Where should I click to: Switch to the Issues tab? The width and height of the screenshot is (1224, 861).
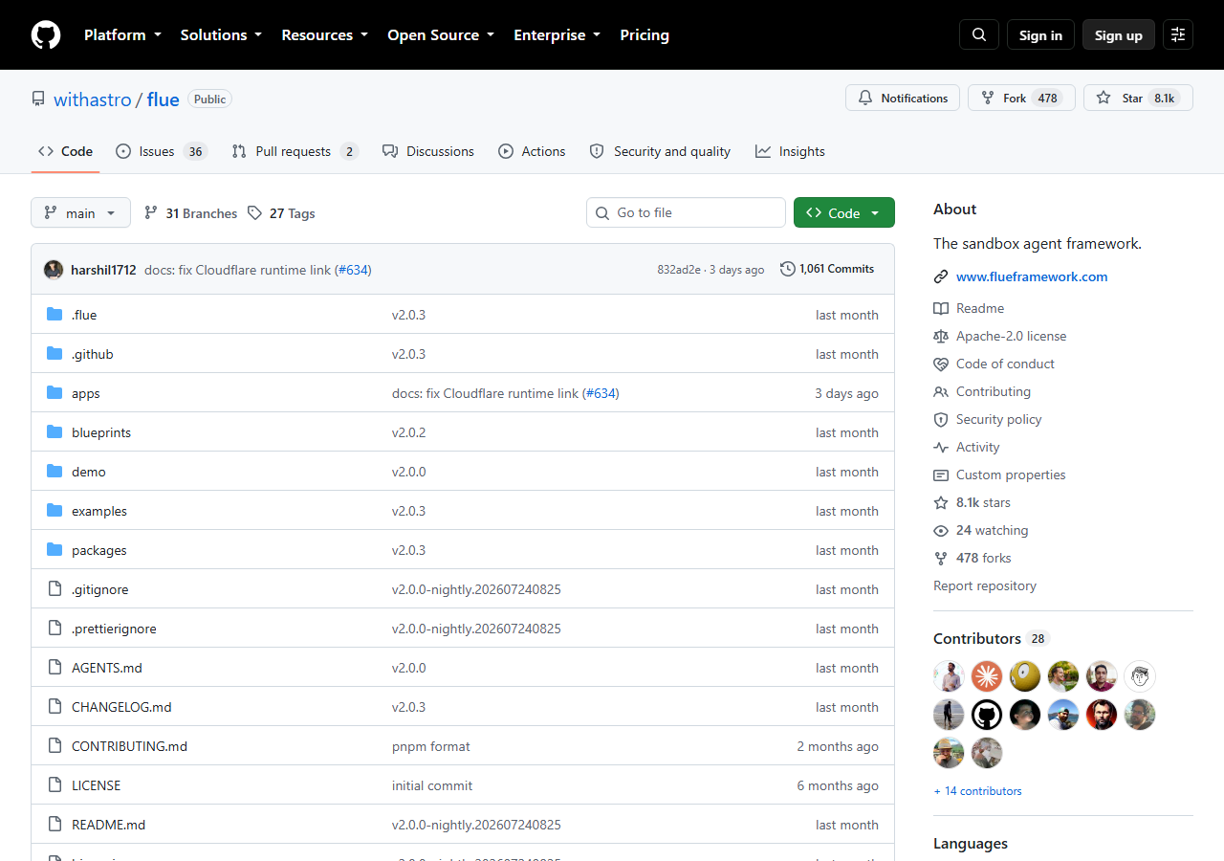coord(161,151)
